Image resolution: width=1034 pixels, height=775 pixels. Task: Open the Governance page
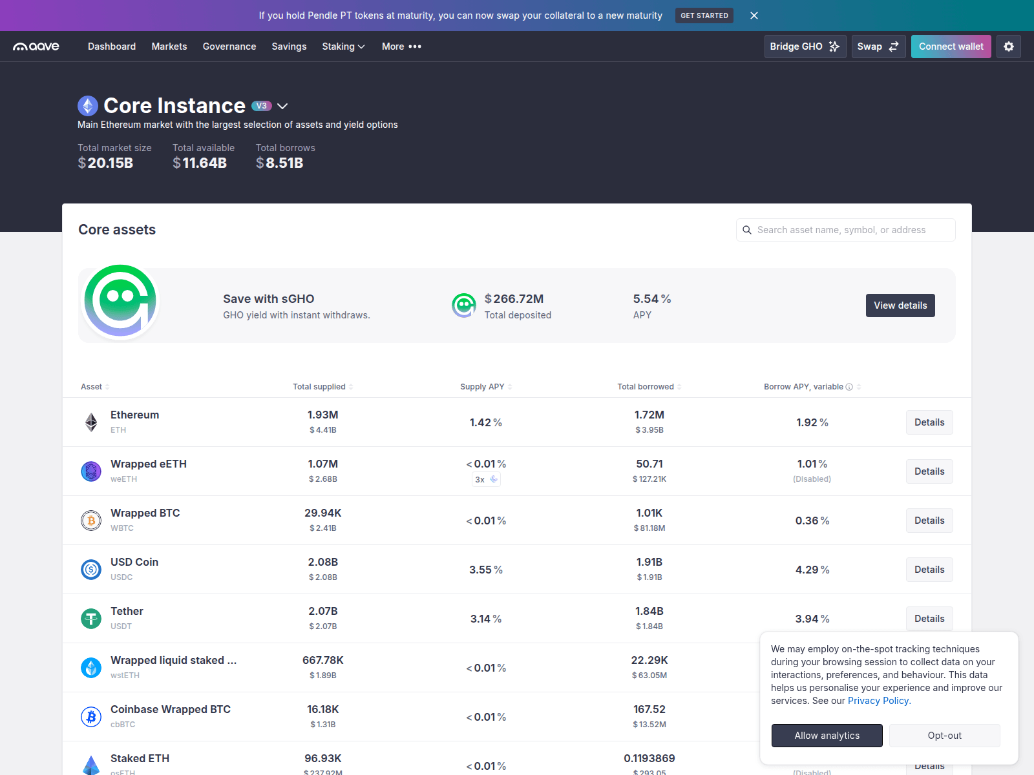[x=229, y=46]
